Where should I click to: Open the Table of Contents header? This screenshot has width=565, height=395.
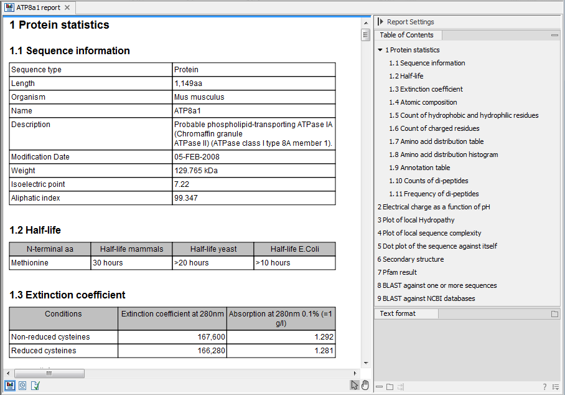pos(406,35)
